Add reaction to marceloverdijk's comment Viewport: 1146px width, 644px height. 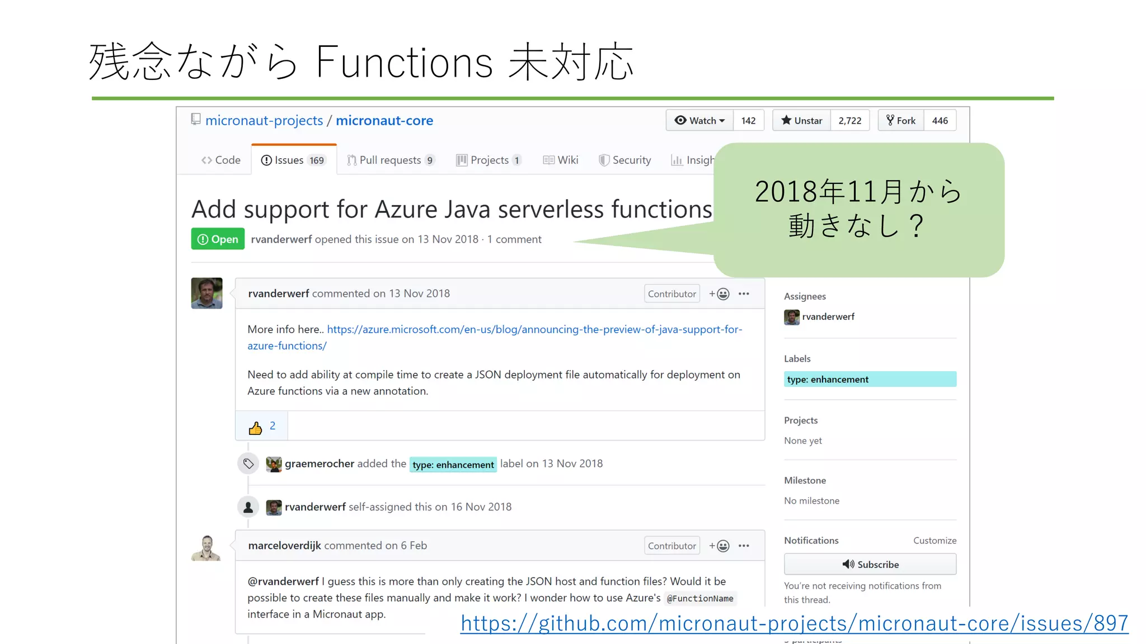coord(719,546)
